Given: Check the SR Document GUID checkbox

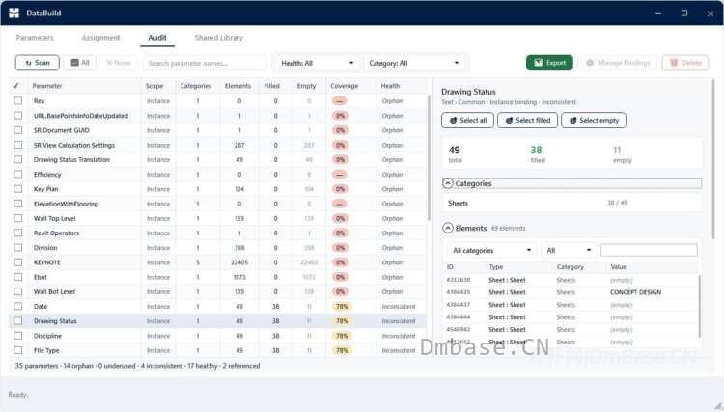Looking at the screenshot, I should pos(18,130).
